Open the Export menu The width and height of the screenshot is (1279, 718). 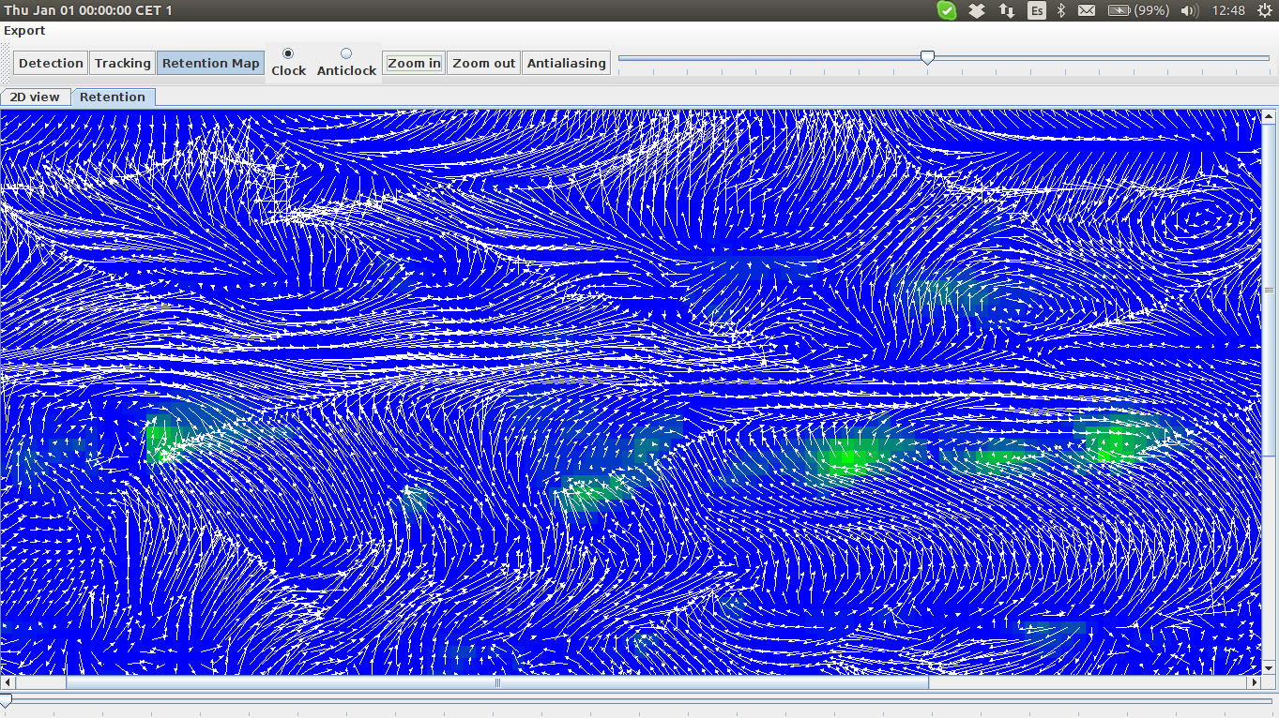coord(24,31)
